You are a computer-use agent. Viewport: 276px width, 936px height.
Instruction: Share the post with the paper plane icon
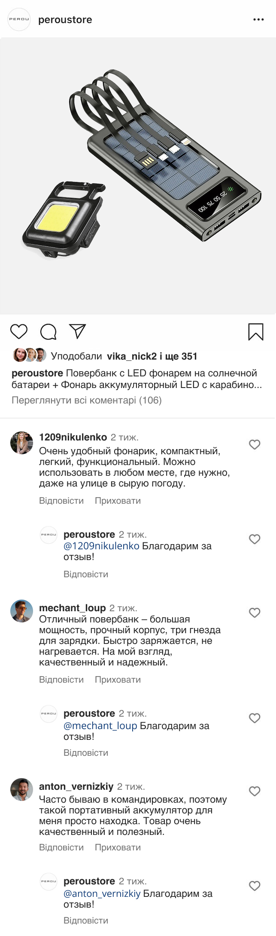78,331
